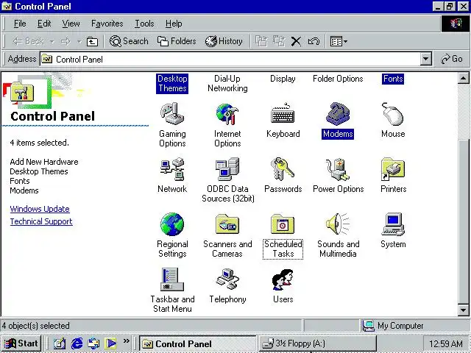Viewport: 471px width, 353px height.
Task: Launch Internet Explorer from Quick Launch
Action: click(77, 343)
